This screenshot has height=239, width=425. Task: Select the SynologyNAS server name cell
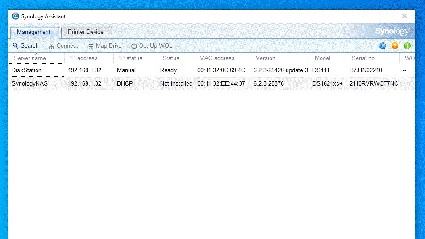(37, 84)
